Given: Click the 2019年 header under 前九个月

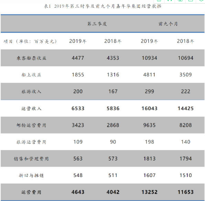Looking at the screenshot, I should [x=149, y=41].
